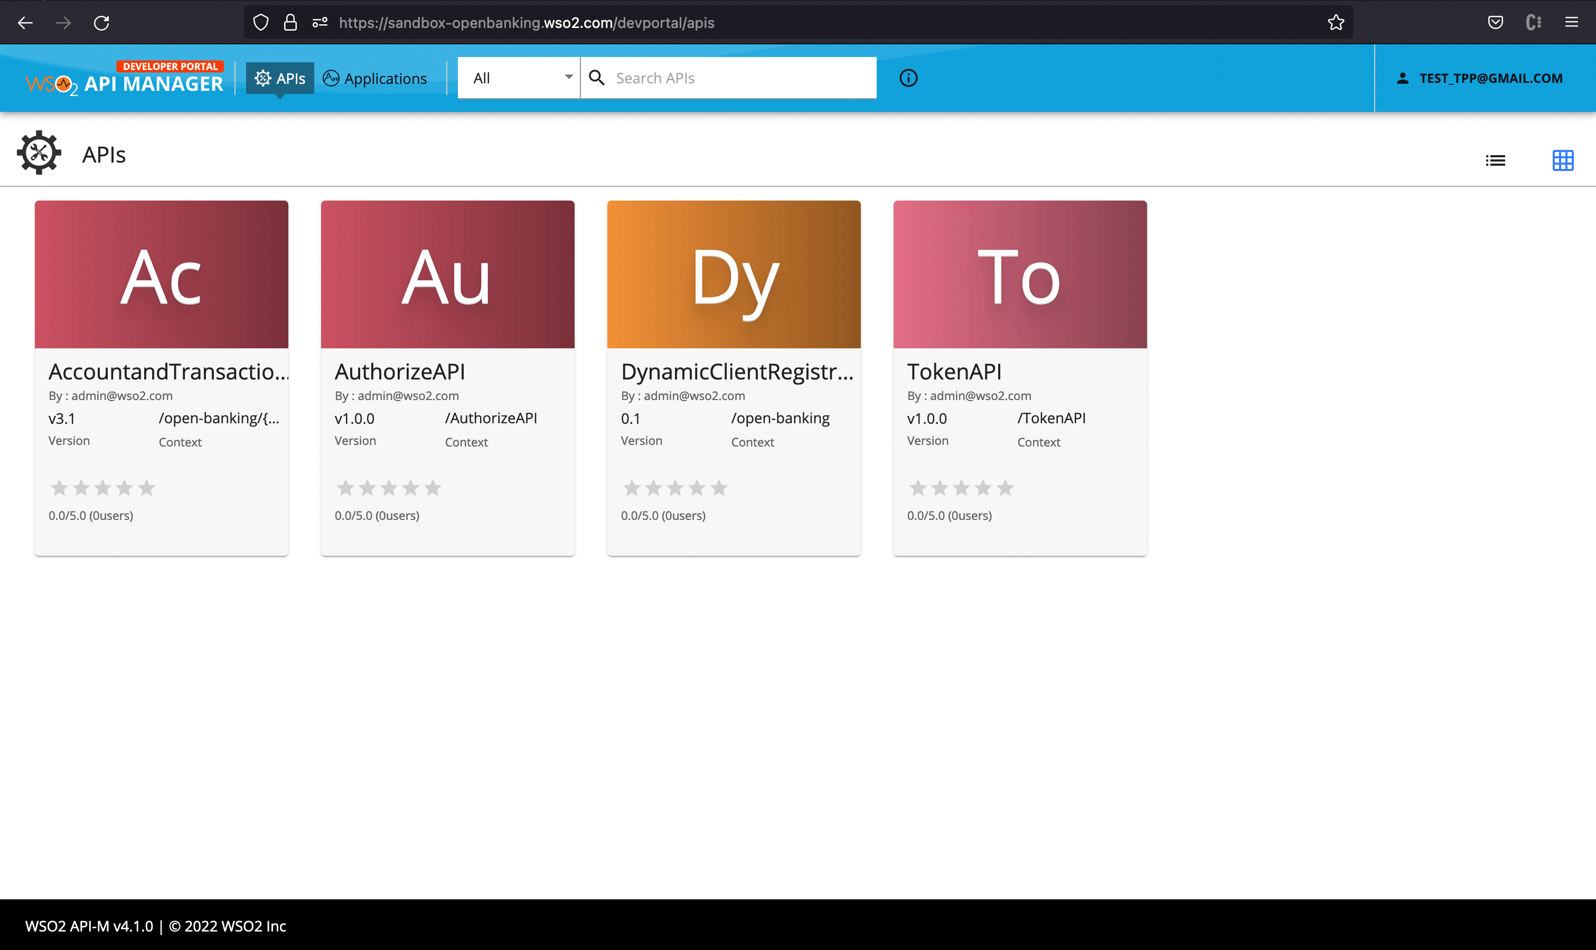Switch to grid view of APIs
The image size is (1596, 950).
tap(1563, 160)
